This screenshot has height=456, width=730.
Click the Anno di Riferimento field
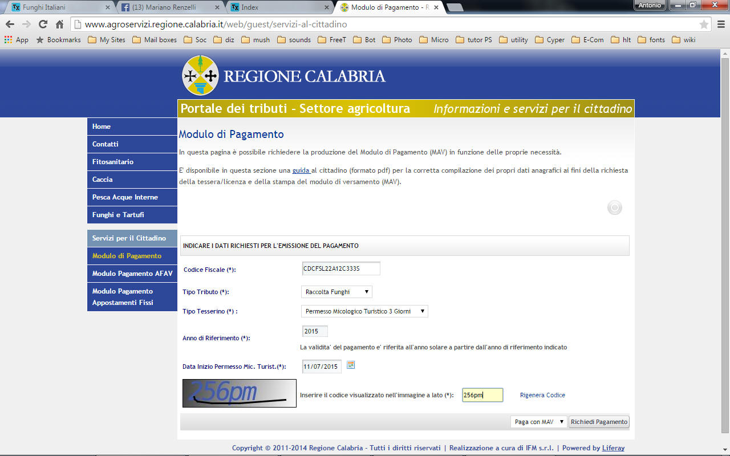[314, 331]
